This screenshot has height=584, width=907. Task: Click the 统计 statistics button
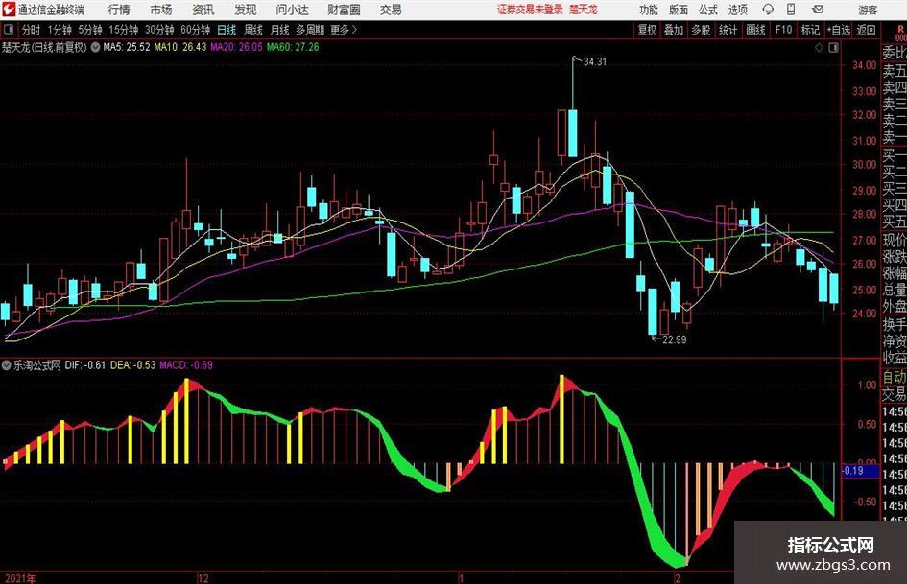pyautogui.click(x=728, y=30)
